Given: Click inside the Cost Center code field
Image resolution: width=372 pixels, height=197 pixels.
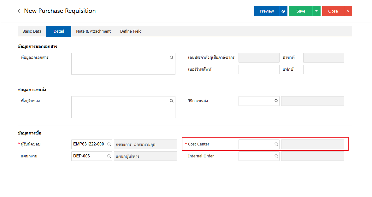Looking at the screenshot, I should tap(256, 144).
